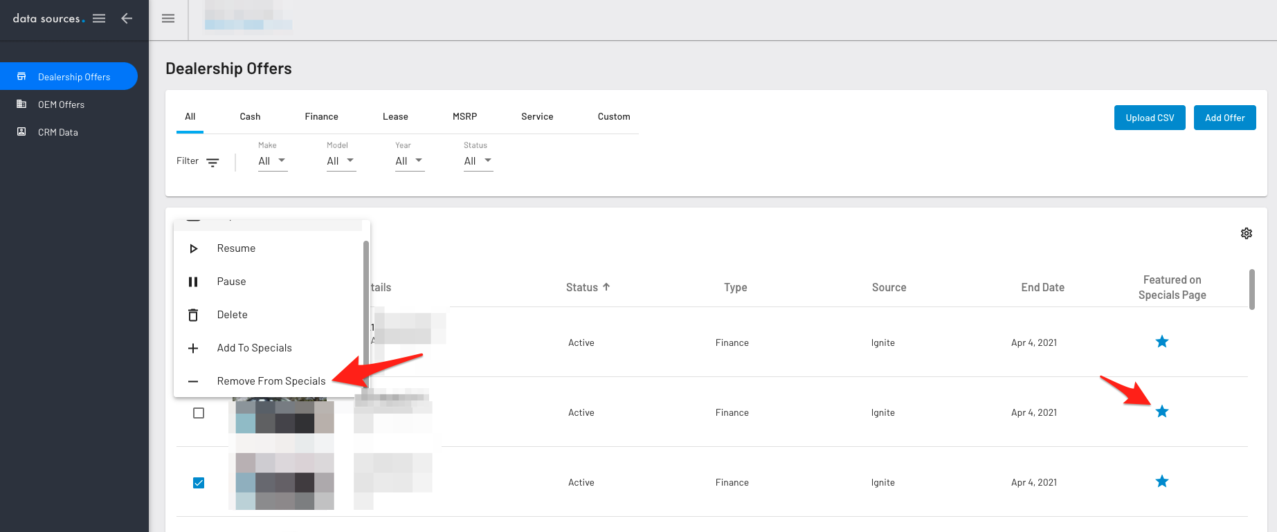Click the back arrow in sidebar header

[127, 19]
